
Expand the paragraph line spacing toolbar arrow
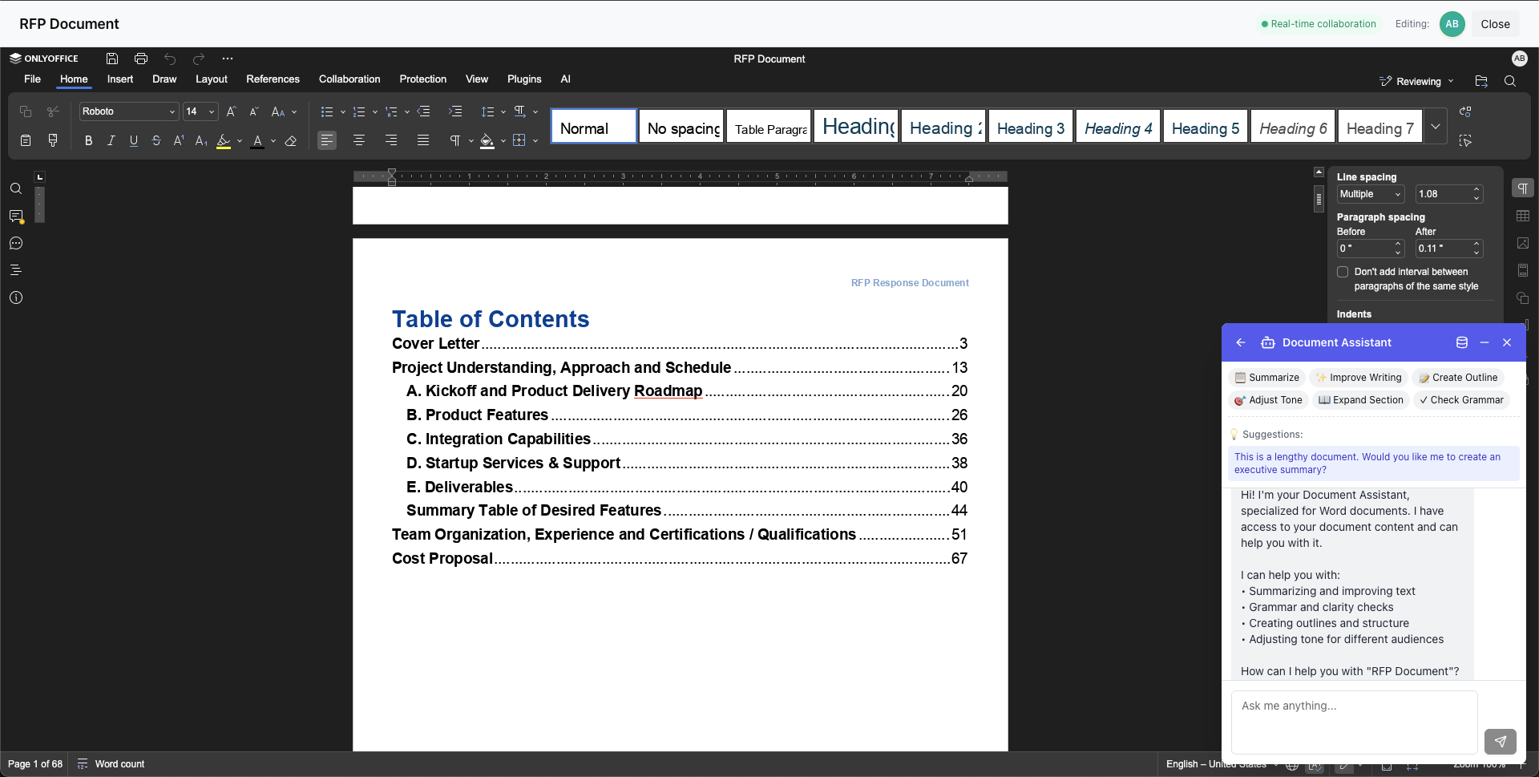click(503, 111)
